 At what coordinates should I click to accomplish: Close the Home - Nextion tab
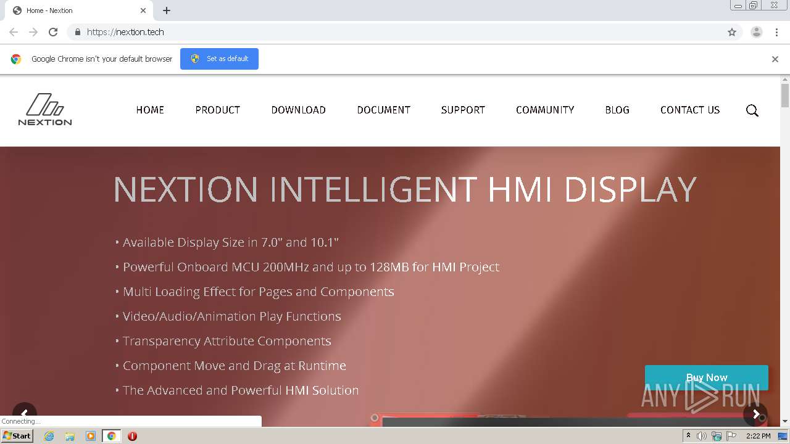coord(143,10)
